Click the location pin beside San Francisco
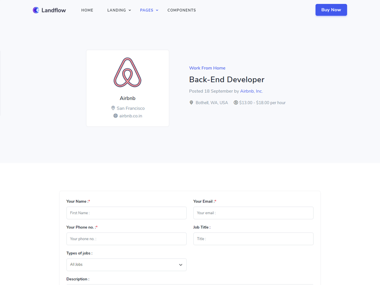Image resolution: width=380 pixels, height=285 pixels. 113,108
